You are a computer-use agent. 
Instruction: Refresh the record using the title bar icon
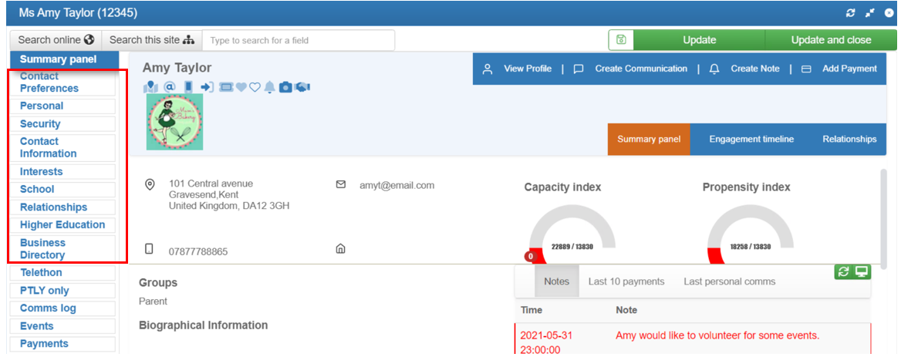[851, 13]
